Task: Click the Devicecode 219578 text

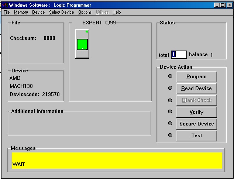Action: click(x=35, y=94)
